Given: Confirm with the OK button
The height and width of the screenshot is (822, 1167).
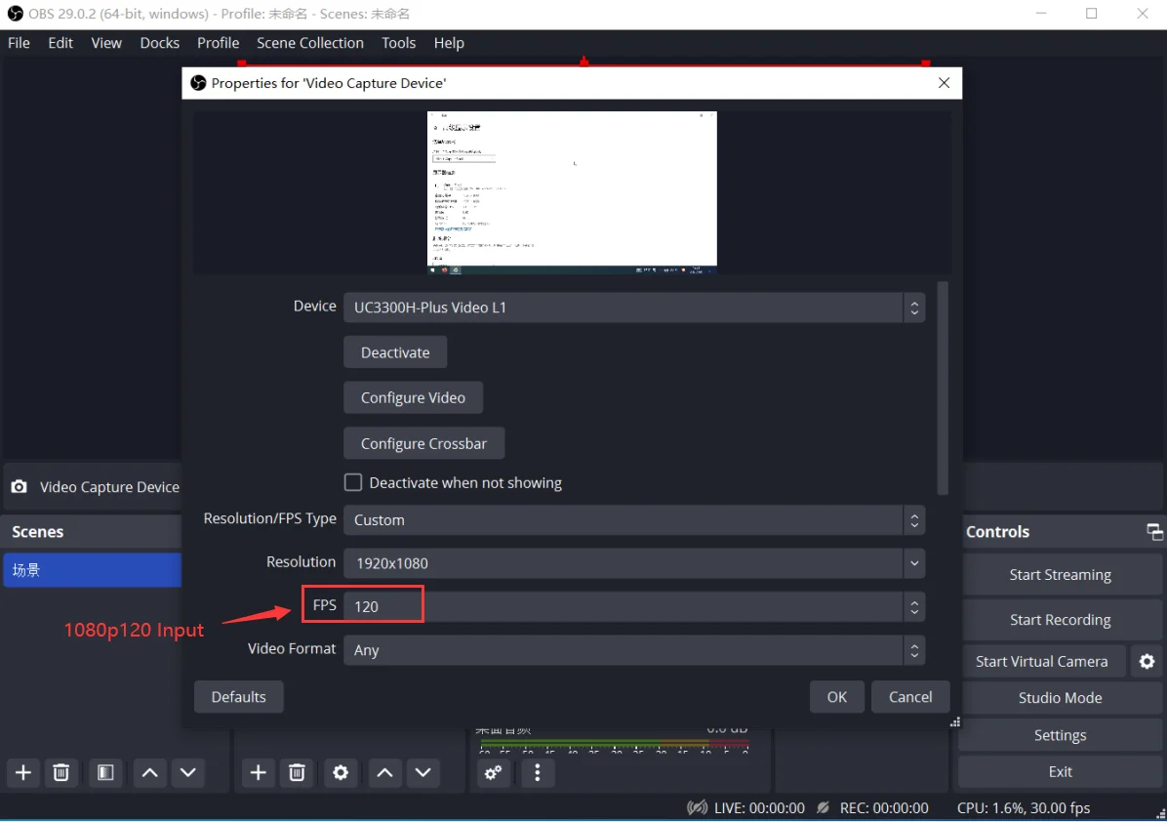Looking at the screenshot, I should click(836, 697).
